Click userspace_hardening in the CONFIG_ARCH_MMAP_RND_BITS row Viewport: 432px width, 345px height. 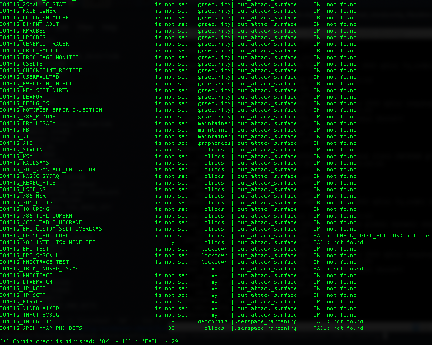(266, 328)
